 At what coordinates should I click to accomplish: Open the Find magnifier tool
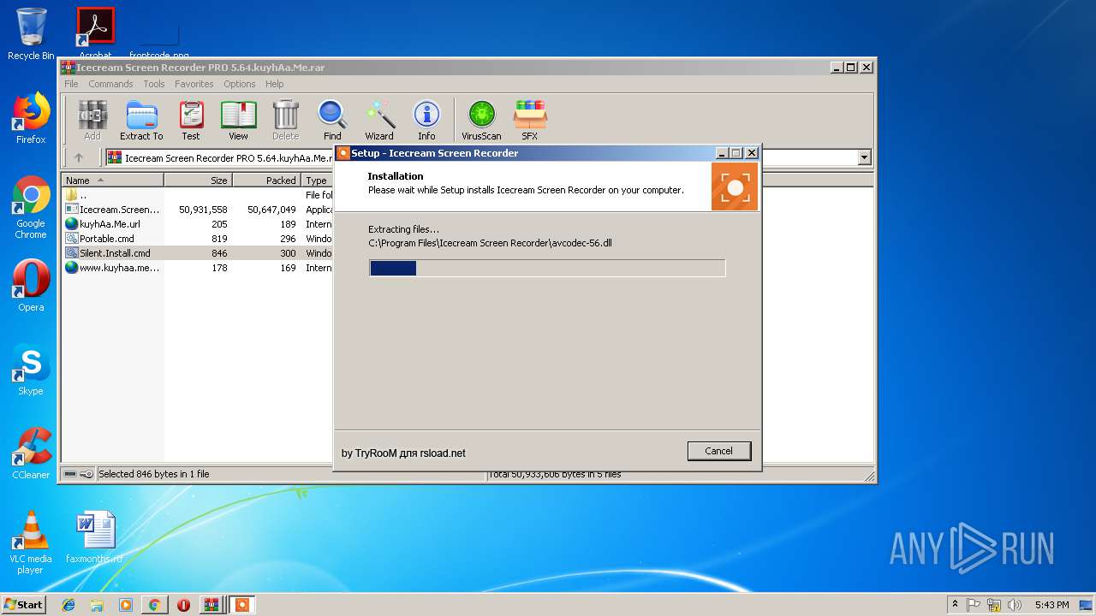coord(332,120)
